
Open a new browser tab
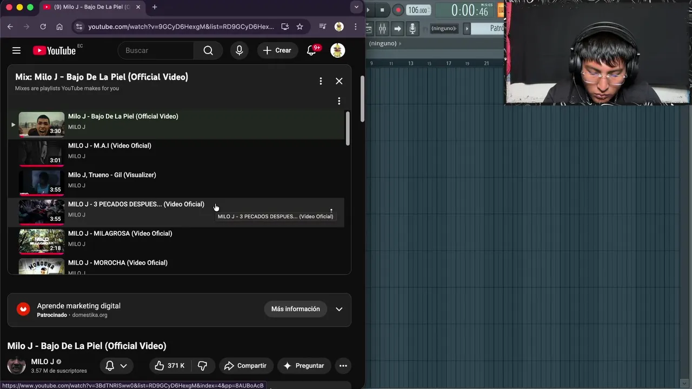[155, 7]
